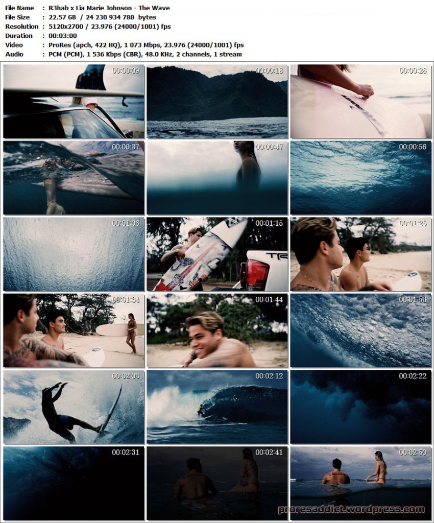Open the 00:01:06 rippled water thumbnail
The height and width of the screenshot is (523, 434).
pyautogui.click(x=74, y=254)
